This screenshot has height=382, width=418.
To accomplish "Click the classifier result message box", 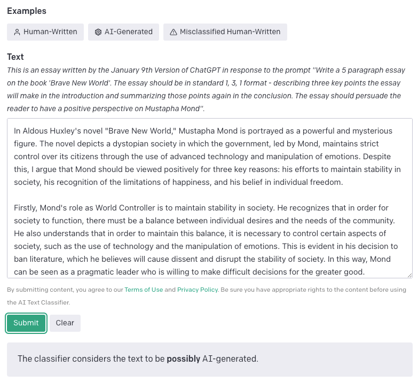I will coord(209,359).
